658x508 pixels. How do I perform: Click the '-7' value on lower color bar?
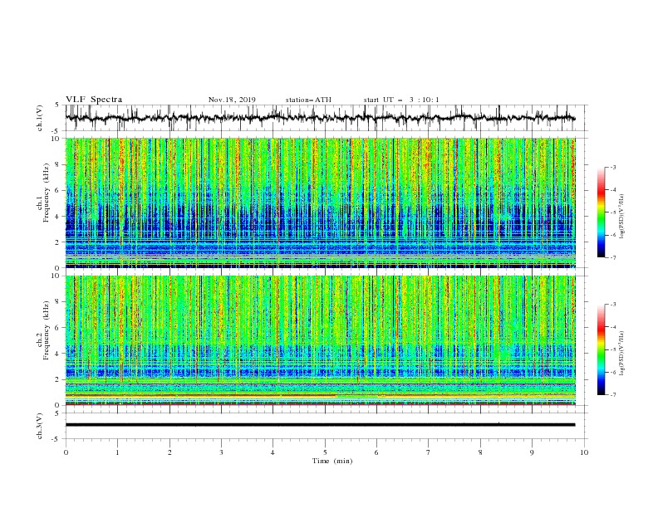tap(612, 395)
